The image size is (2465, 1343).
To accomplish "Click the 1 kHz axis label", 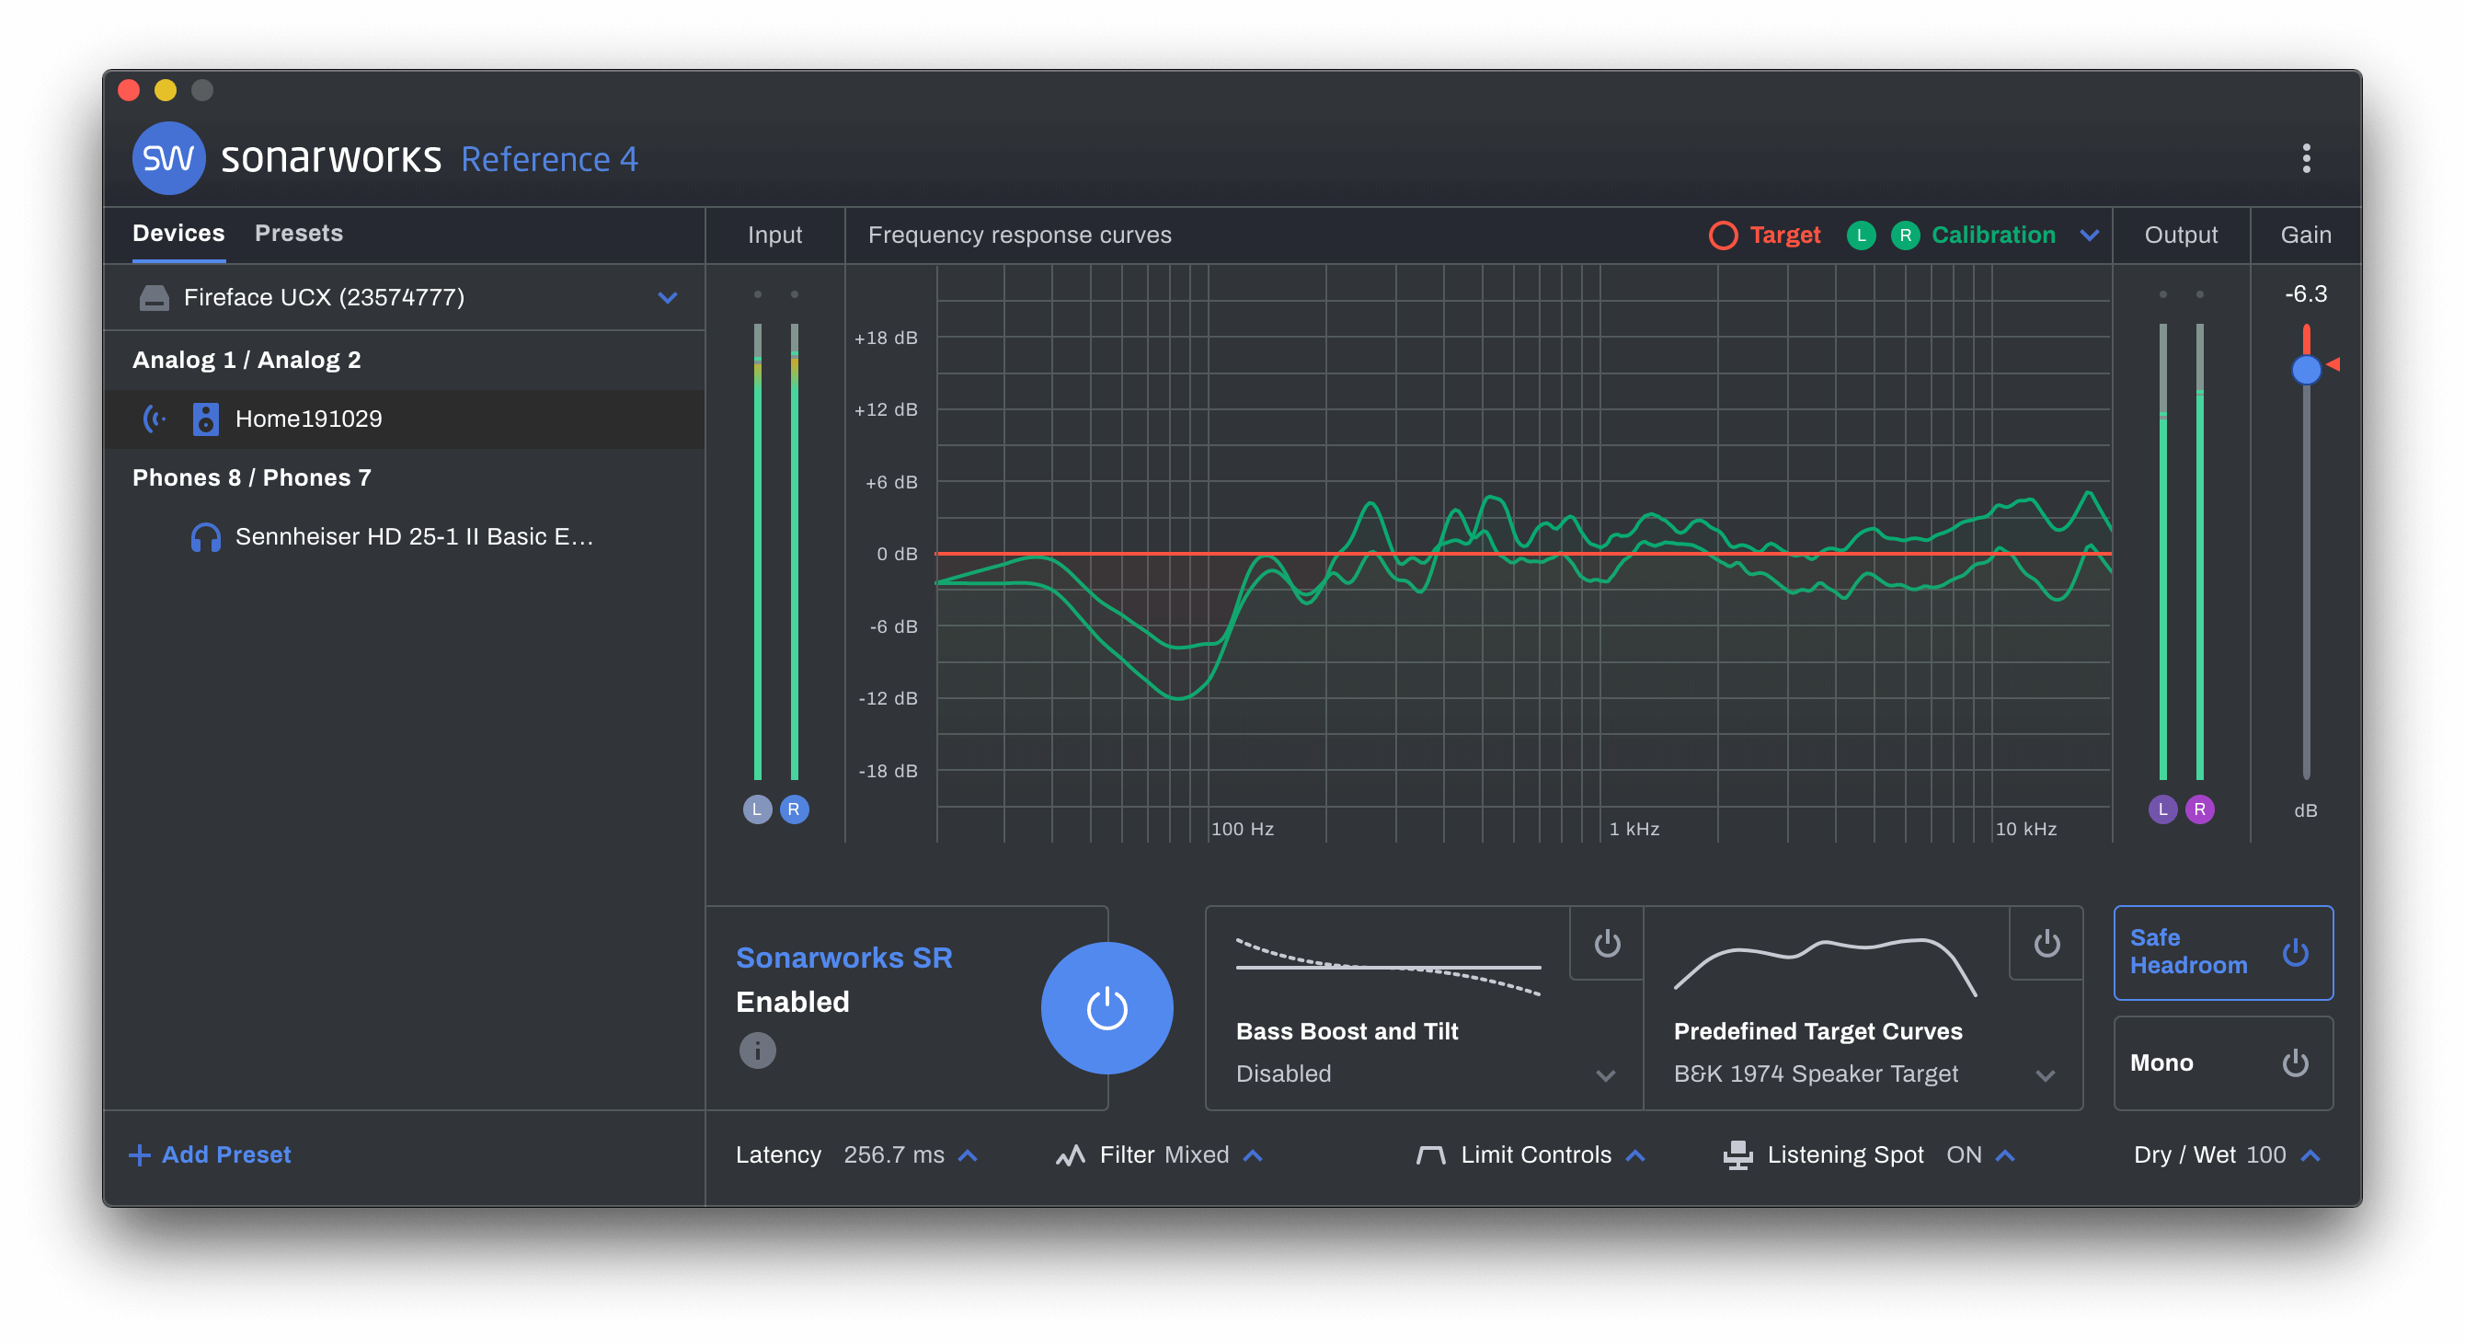I will 1634,828.
